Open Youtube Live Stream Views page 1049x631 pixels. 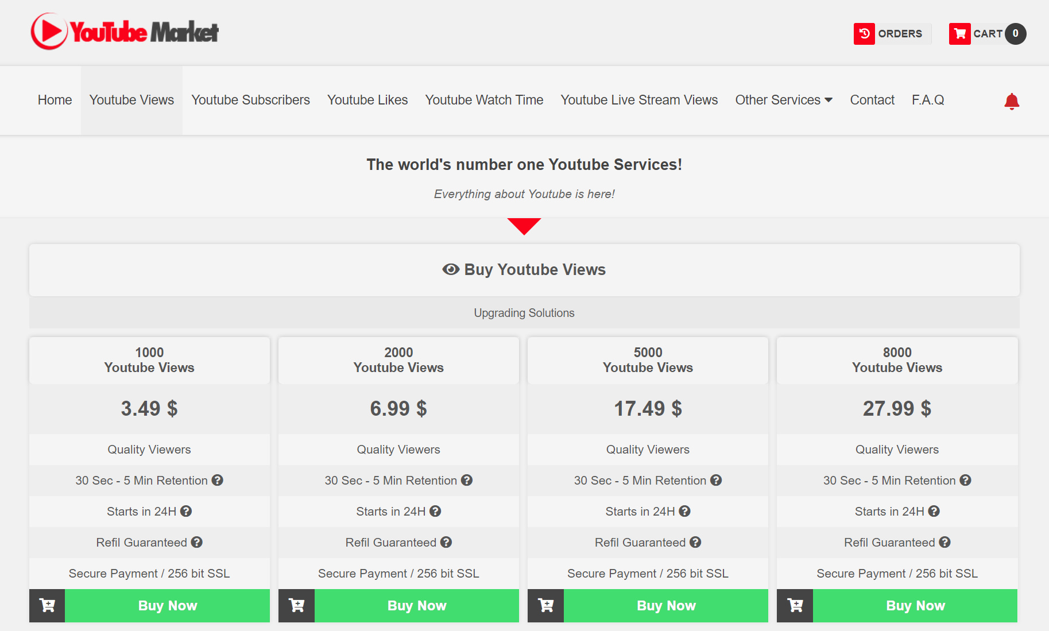tap(639, 100)
